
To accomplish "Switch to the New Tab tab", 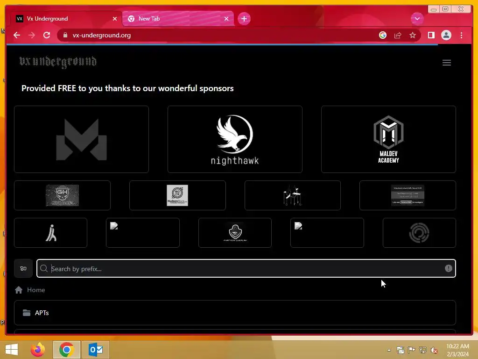I will pos(178,19).
